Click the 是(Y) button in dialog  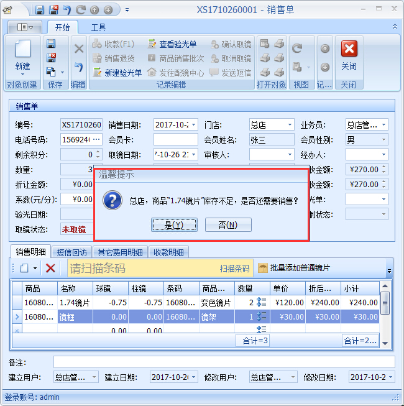[x=173, y=224]
